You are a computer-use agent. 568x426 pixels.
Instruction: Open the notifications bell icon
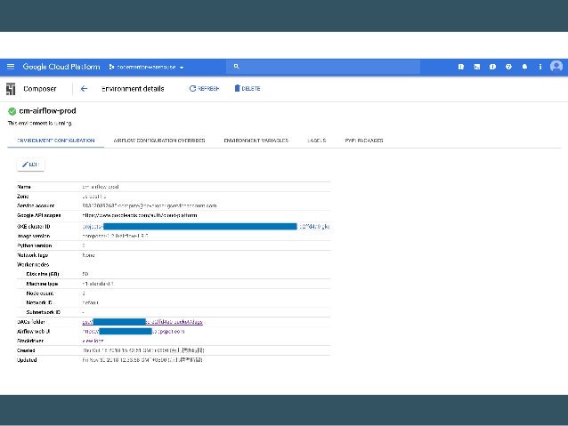click(x=523, y=67)
